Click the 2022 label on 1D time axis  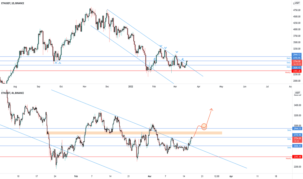[x=131, y=87]
